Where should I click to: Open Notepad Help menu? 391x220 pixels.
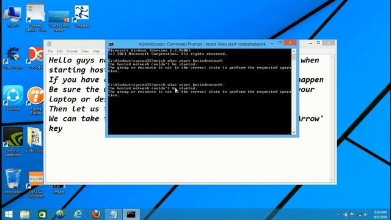(x=97, y=51)
